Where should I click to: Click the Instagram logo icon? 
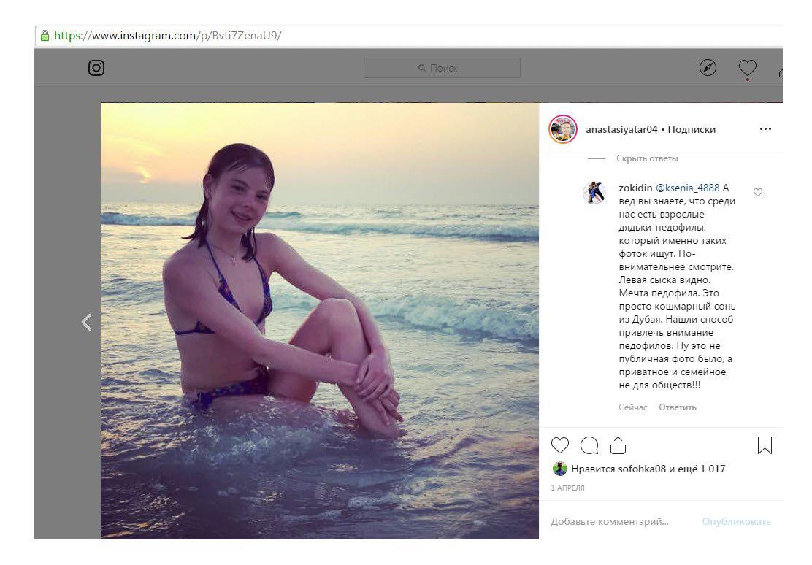(x=96, y=68)
